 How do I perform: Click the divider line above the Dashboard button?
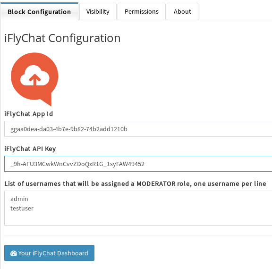coord(138,235)
